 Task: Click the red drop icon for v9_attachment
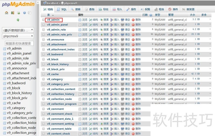point(133,44)
